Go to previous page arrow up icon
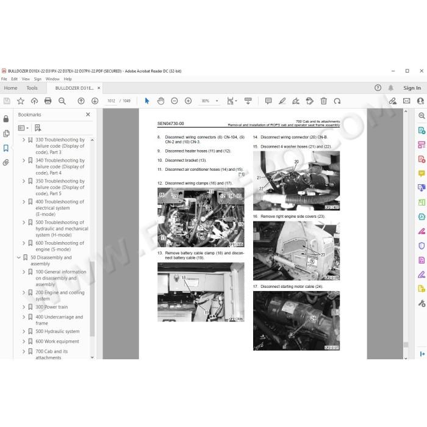 pyautogui.click(x=81, y=101)
